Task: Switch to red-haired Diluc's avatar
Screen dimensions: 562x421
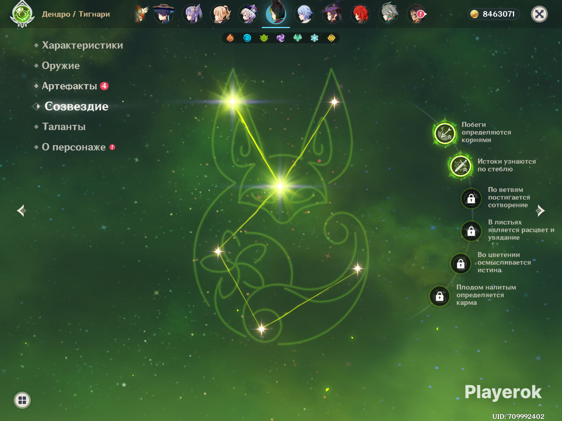Action: 361,14
